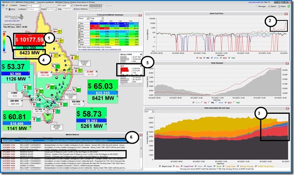Click the 168 MW interconnector flow label
This screenshot has height=175, width=294.
coord(44,73)
